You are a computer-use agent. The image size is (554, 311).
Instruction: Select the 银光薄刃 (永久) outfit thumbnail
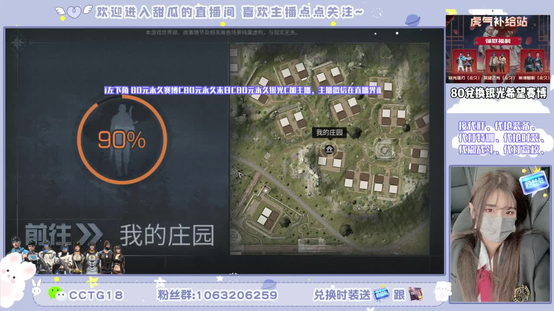click(x=465, y=62)
